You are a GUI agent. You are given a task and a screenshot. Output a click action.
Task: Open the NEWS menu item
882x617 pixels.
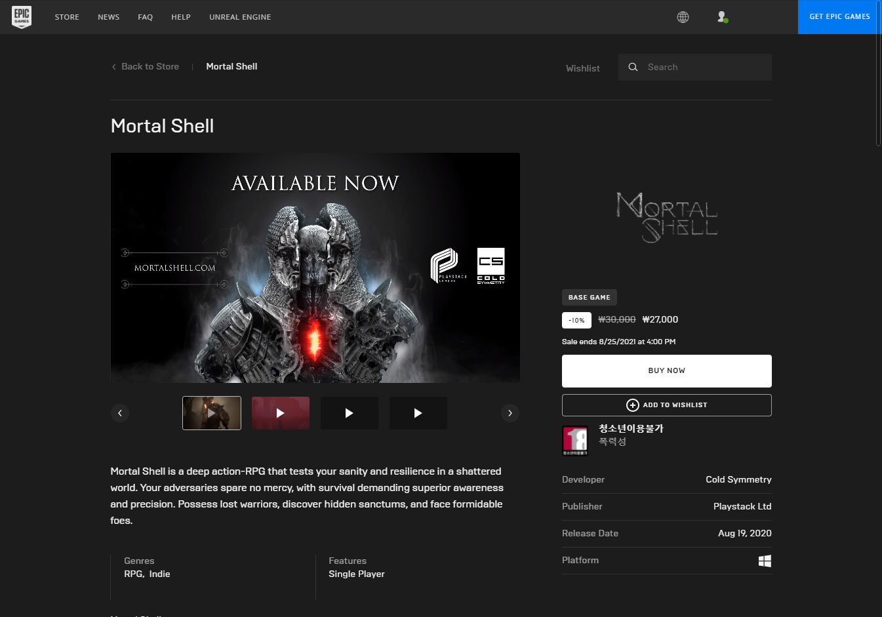[x=108, y=17]
